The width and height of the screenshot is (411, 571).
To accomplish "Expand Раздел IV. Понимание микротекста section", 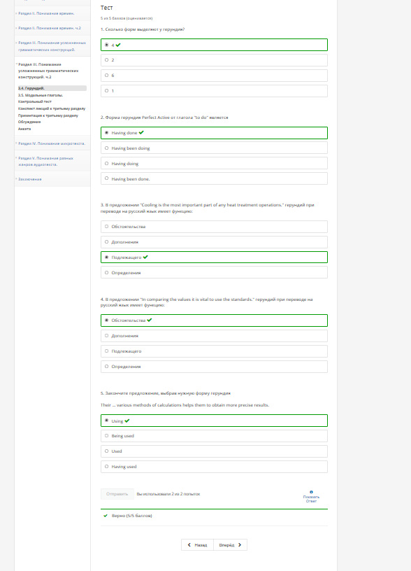I will (x=52, y=143).
